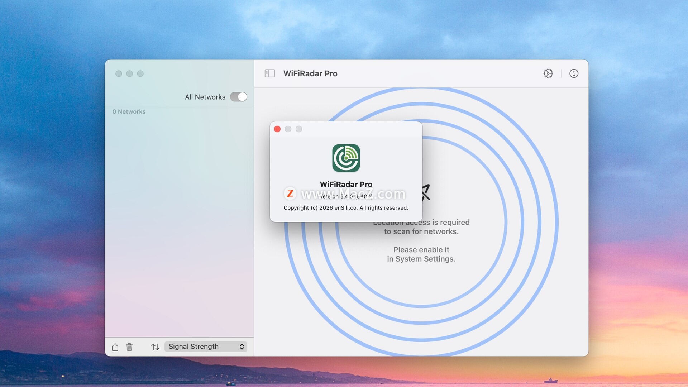Click the All Networks label

click(205, 97)
